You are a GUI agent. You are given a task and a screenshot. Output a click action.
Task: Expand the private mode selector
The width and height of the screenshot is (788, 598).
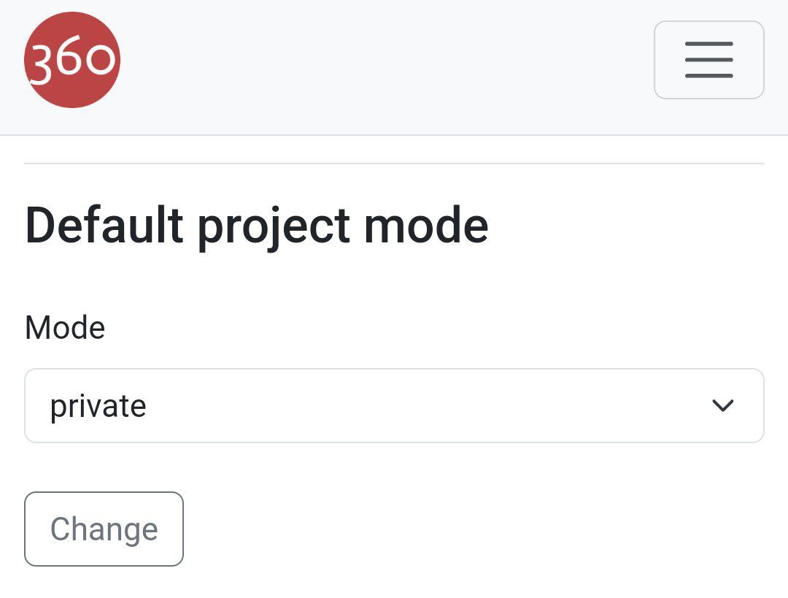[394, 406]
